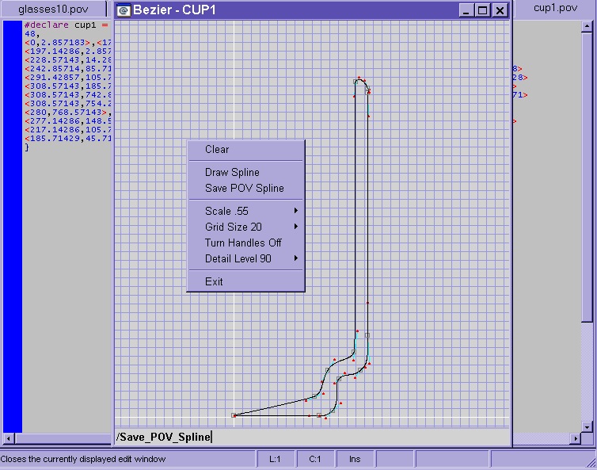Click the down arrow of the right scrollbar

pyautogui.click(x=587, y=426)
